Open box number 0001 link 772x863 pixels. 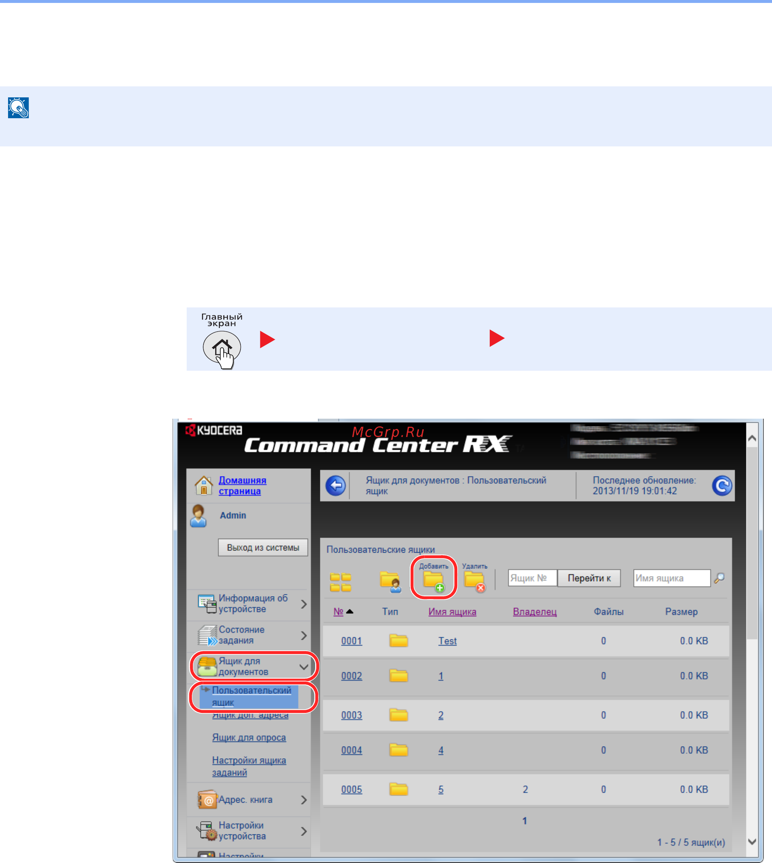click(x=352, y=641)
